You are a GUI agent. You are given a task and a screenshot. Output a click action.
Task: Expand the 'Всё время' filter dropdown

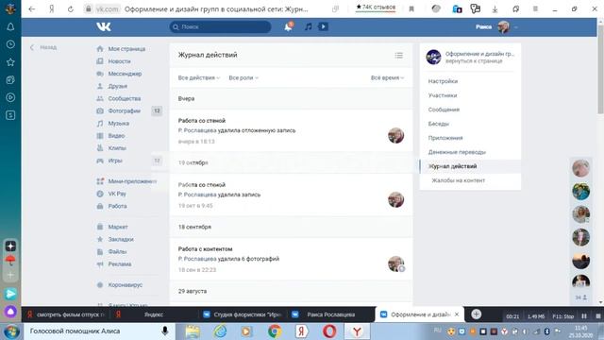(387, 77)
